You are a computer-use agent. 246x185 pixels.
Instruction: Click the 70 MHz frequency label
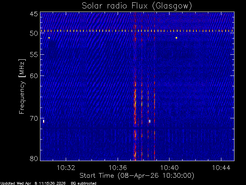click(34, 118)
